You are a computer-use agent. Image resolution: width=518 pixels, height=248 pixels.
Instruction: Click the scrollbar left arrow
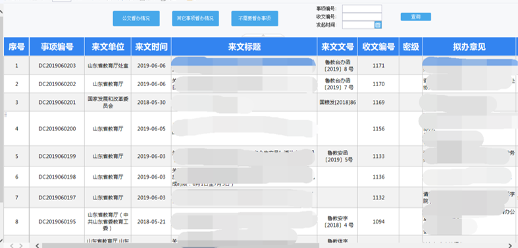pos(38,245)
